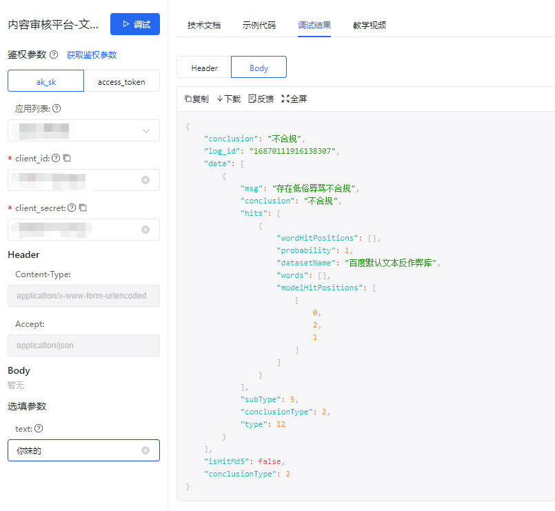
Task: Click the "subType" key in JSON
Action: [x=261, y=399]
